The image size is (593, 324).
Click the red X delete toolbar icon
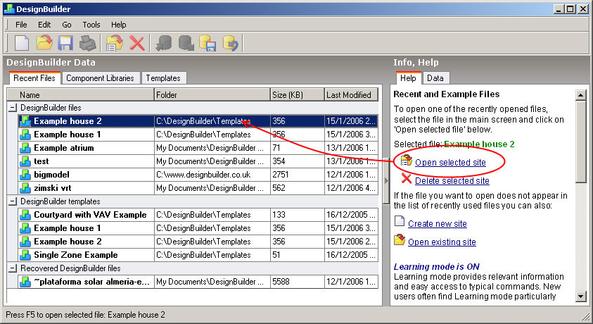(x=137, y=43)
